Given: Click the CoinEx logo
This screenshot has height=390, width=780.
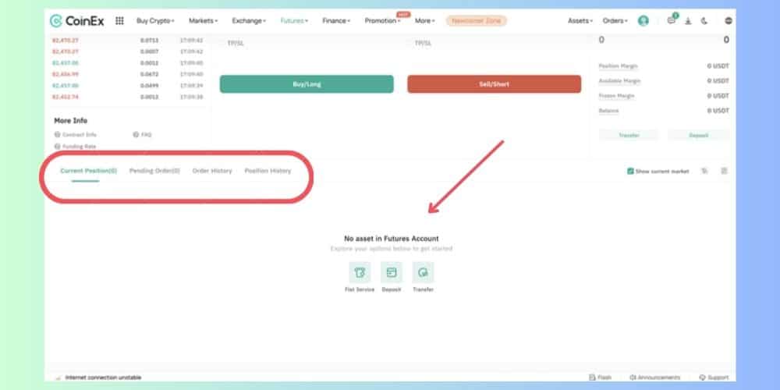Looking at the screenshot, I should [76, 21].
